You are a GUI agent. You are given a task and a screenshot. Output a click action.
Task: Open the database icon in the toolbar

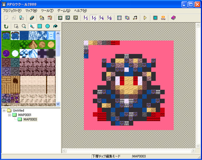(x=119, y=18)
